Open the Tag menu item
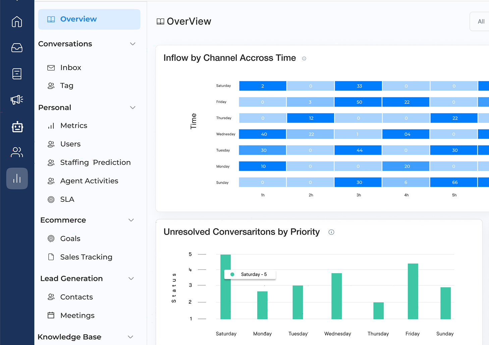Viewport: 489px width, 345px height. pyautogui.click(x=67, y=86)
